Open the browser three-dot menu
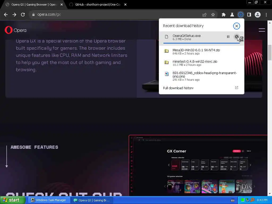Screen dimensions: 272x204 [266, 15]
